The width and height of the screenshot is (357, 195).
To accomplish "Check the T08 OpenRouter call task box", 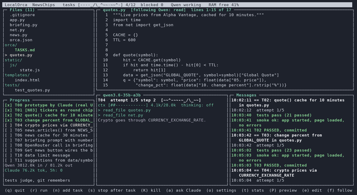I will [x=8, y=145].
